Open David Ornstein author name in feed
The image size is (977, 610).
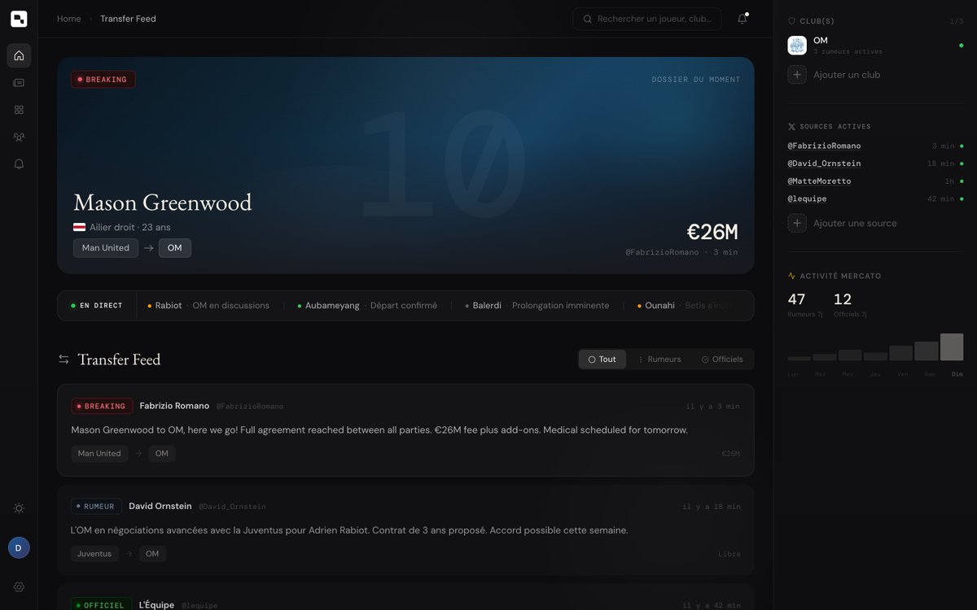pos(160,506)
